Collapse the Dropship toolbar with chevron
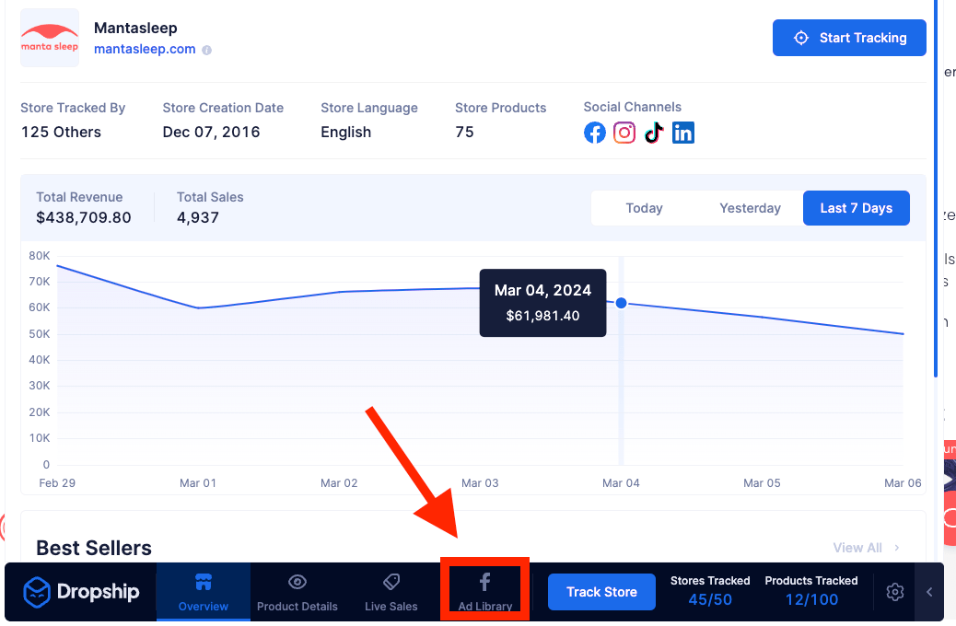The image size is (956, 626). click(929, 592)
